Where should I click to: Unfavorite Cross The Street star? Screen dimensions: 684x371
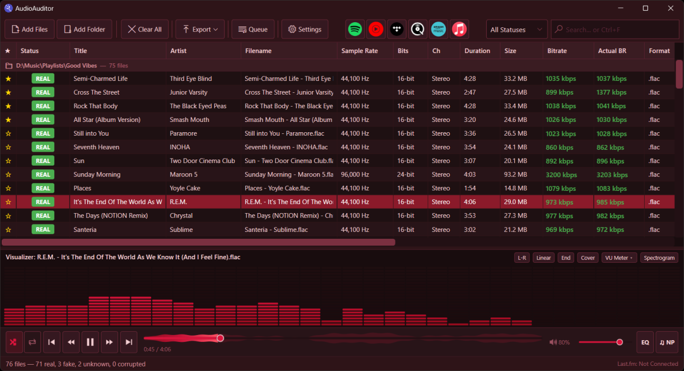pyautogui.click(x=8, y=92)
